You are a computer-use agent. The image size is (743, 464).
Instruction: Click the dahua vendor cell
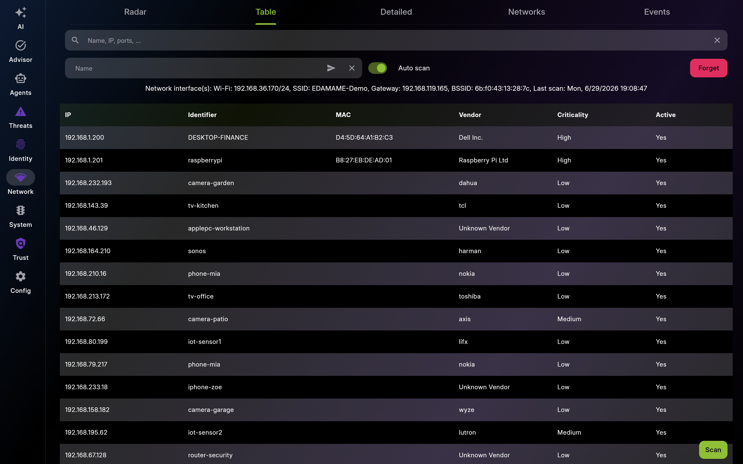tap(468, 183)
